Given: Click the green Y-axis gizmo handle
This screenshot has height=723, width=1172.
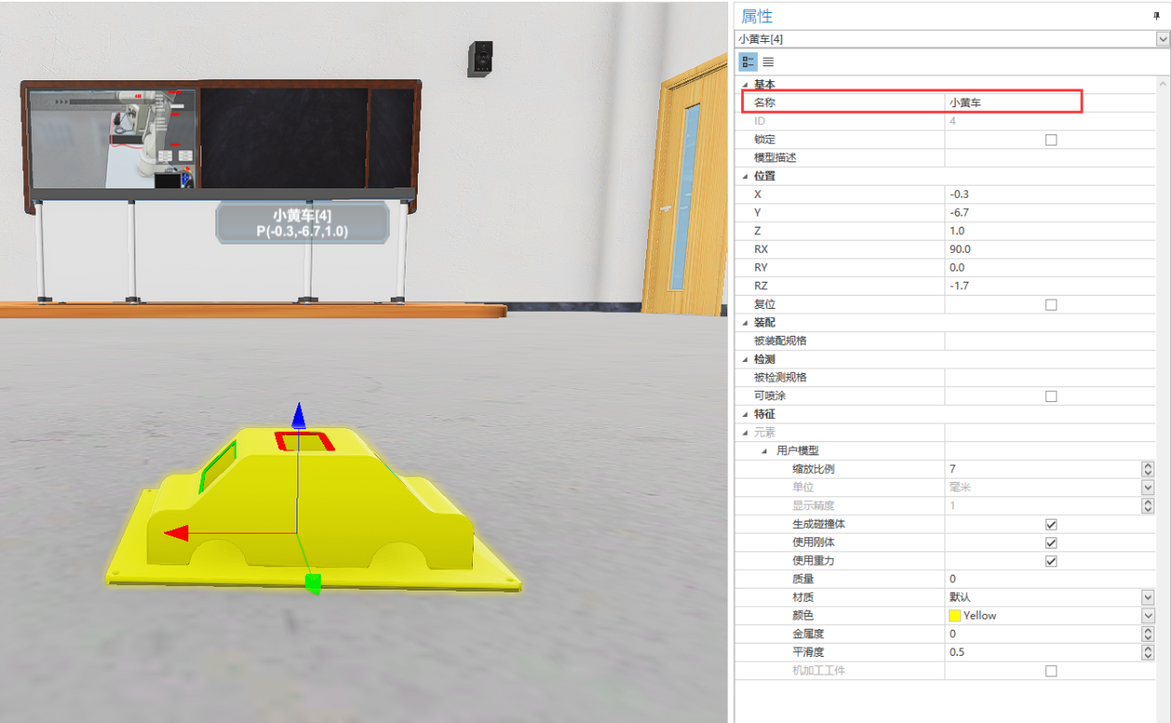Looking at the screenshot, I should 313,584.
